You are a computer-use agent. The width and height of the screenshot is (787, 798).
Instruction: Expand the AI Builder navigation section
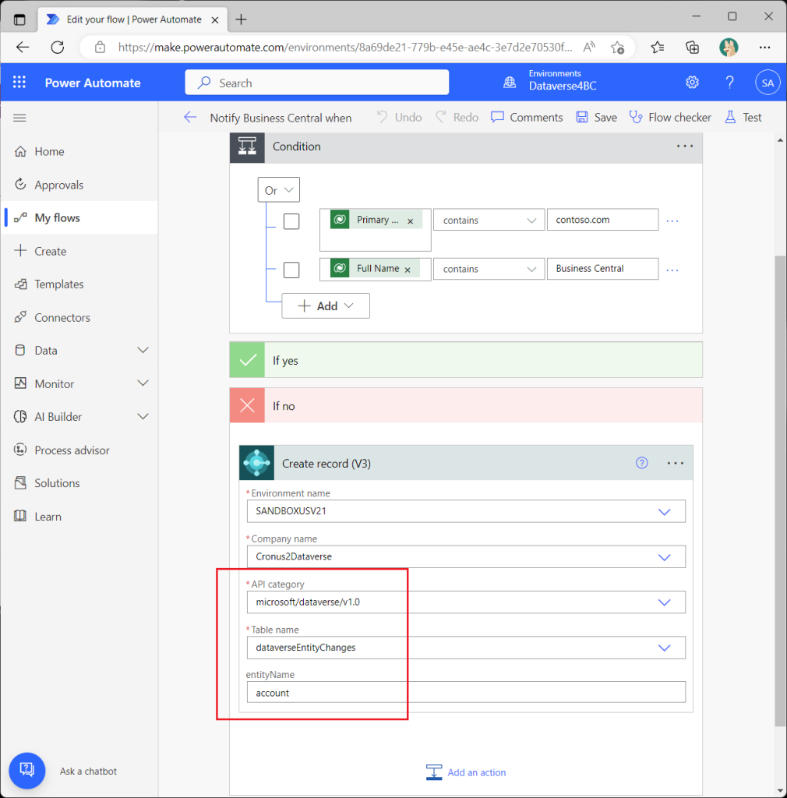[143, 416]
